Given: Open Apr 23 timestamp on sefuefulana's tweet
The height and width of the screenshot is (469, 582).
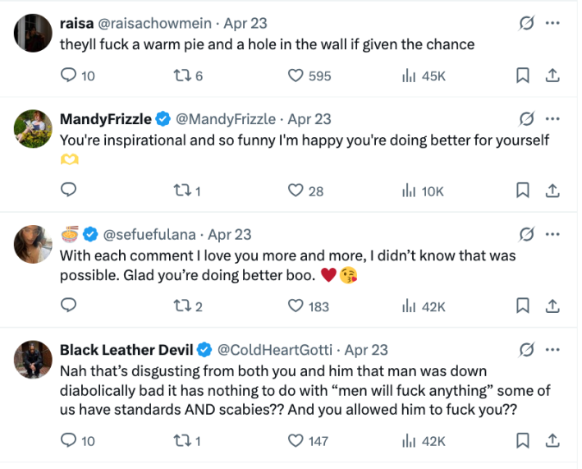Looking at the screenshot, I should [x=230, y=234].
